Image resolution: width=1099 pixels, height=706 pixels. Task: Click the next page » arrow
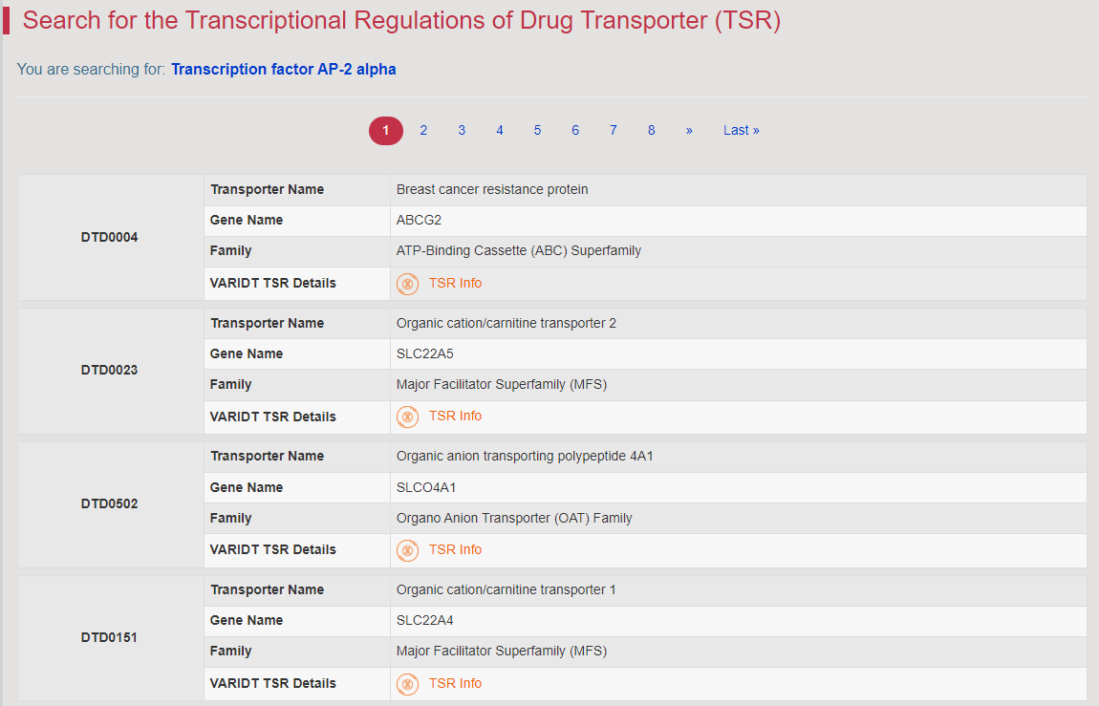(689, 130)
